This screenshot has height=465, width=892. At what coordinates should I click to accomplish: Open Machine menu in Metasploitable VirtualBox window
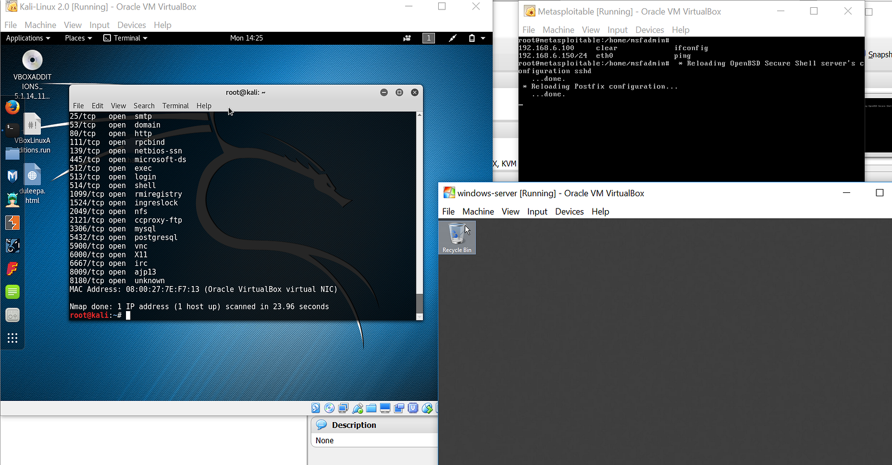(558, 30)
